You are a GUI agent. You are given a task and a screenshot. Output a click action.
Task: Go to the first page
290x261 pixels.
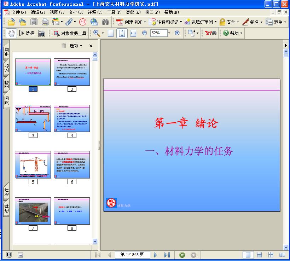[98, 255]
